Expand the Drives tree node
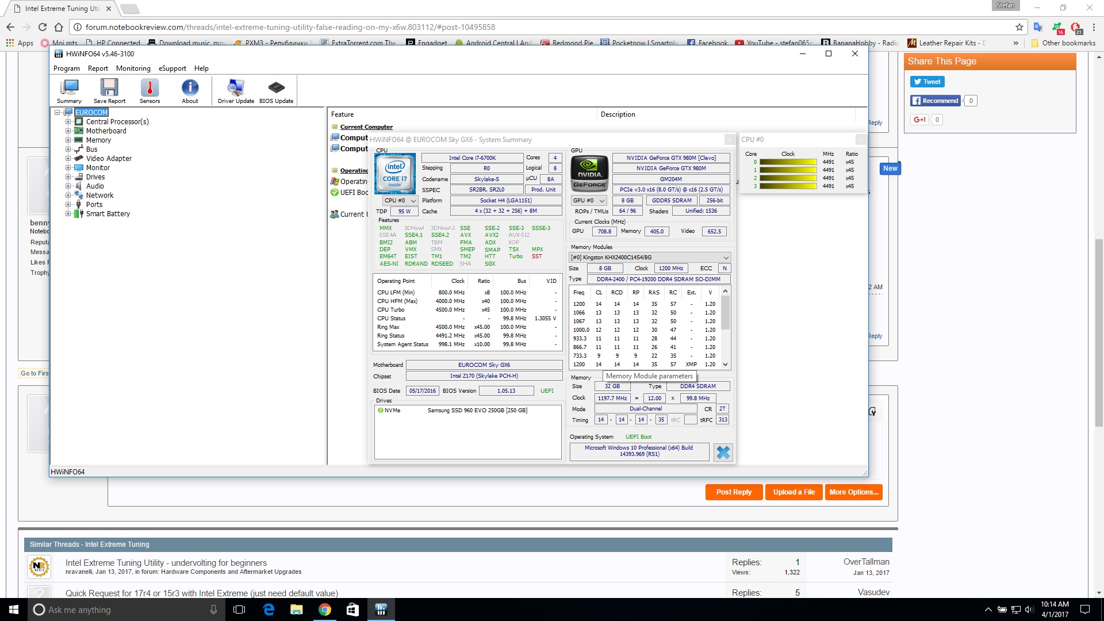The width and height of the screenshot is (1104, 621). tap(68, 177)
